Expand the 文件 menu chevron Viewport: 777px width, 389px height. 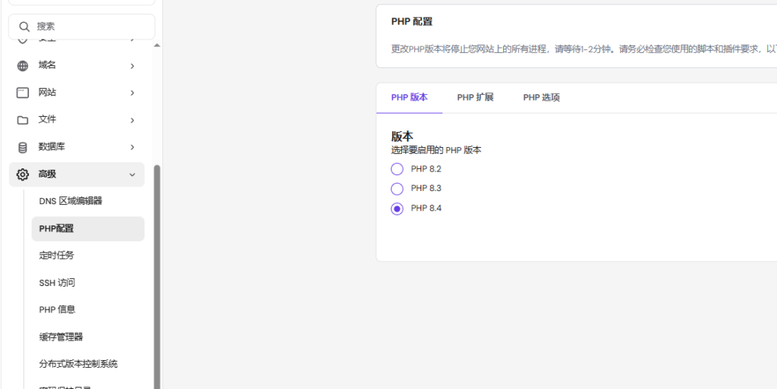(x=132, y=120)
